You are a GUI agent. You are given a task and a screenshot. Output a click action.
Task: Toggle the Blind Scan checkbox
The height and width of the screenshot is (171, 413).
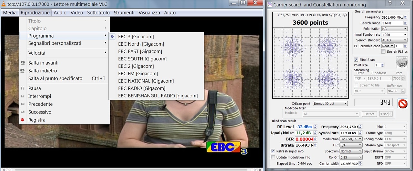tap(356, 60)
